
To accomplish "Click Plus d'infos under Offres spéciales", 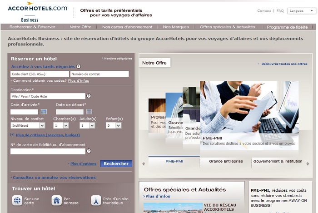I will (158, 196).
